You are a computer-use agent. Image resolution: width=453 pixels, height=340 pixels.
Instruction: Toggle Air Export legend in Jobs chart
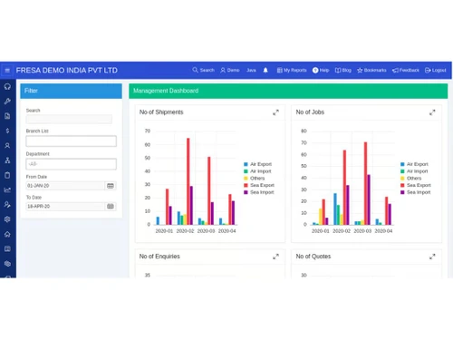pyautogui.click(x=414, y=164)
